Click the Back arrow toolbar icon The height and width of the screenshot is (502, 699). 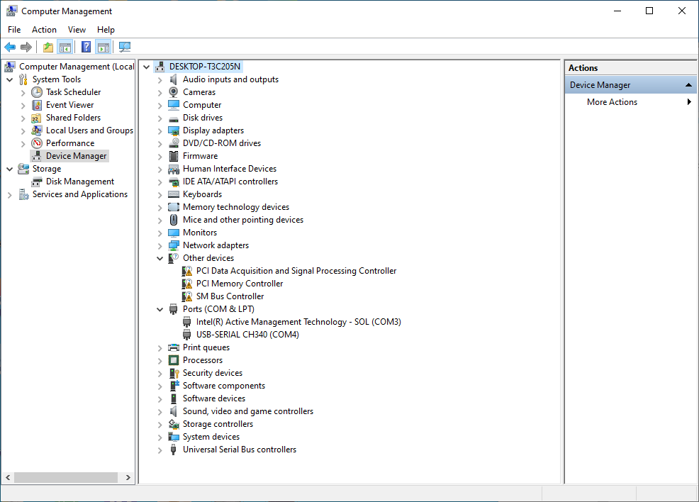coord(10,47)
